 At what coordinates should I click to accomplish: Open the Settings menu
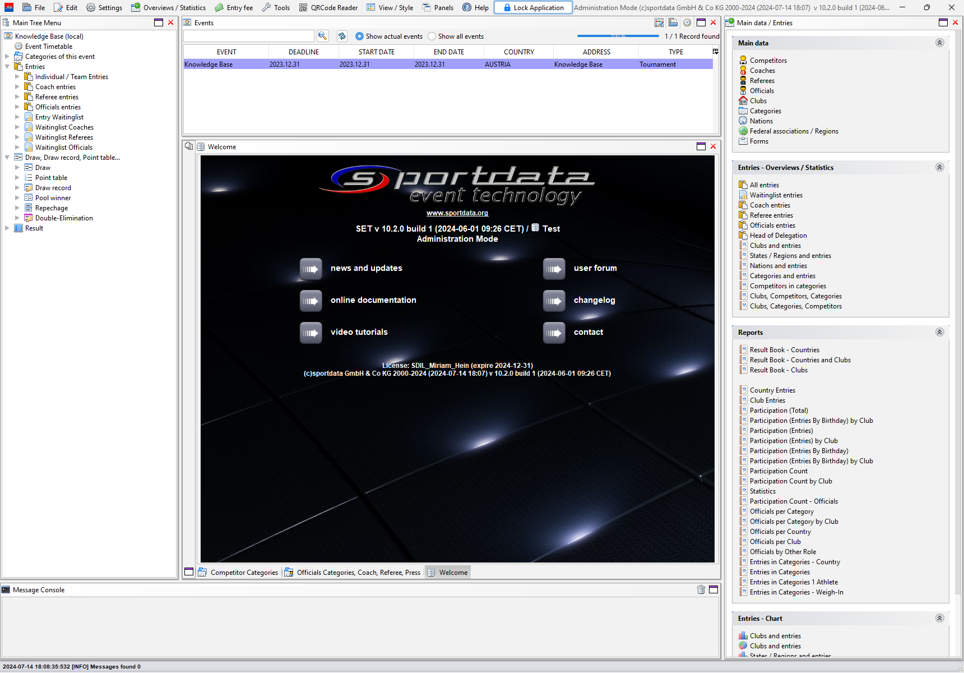tap(104, 7)
